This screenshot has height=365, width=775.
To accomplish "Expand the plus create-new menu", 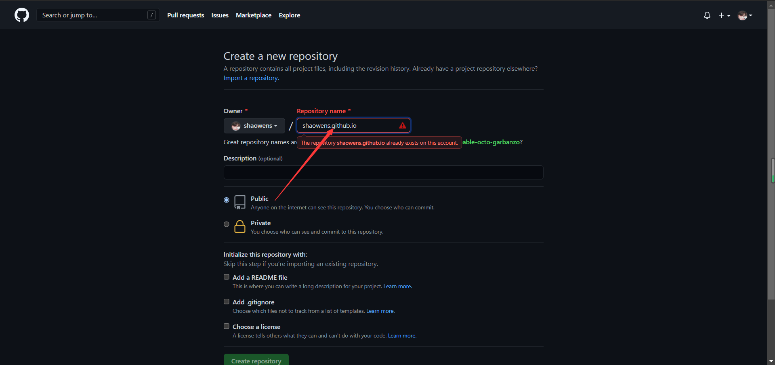I will (x=724, y=15).
